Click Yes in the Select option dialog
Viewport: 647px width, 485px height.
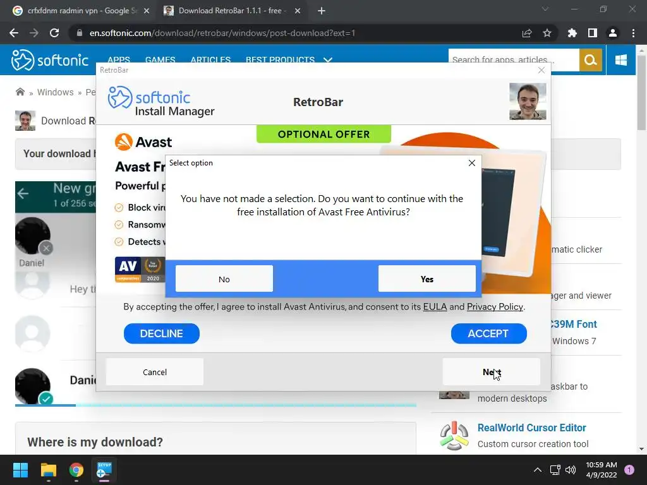(x=426, y=278)
